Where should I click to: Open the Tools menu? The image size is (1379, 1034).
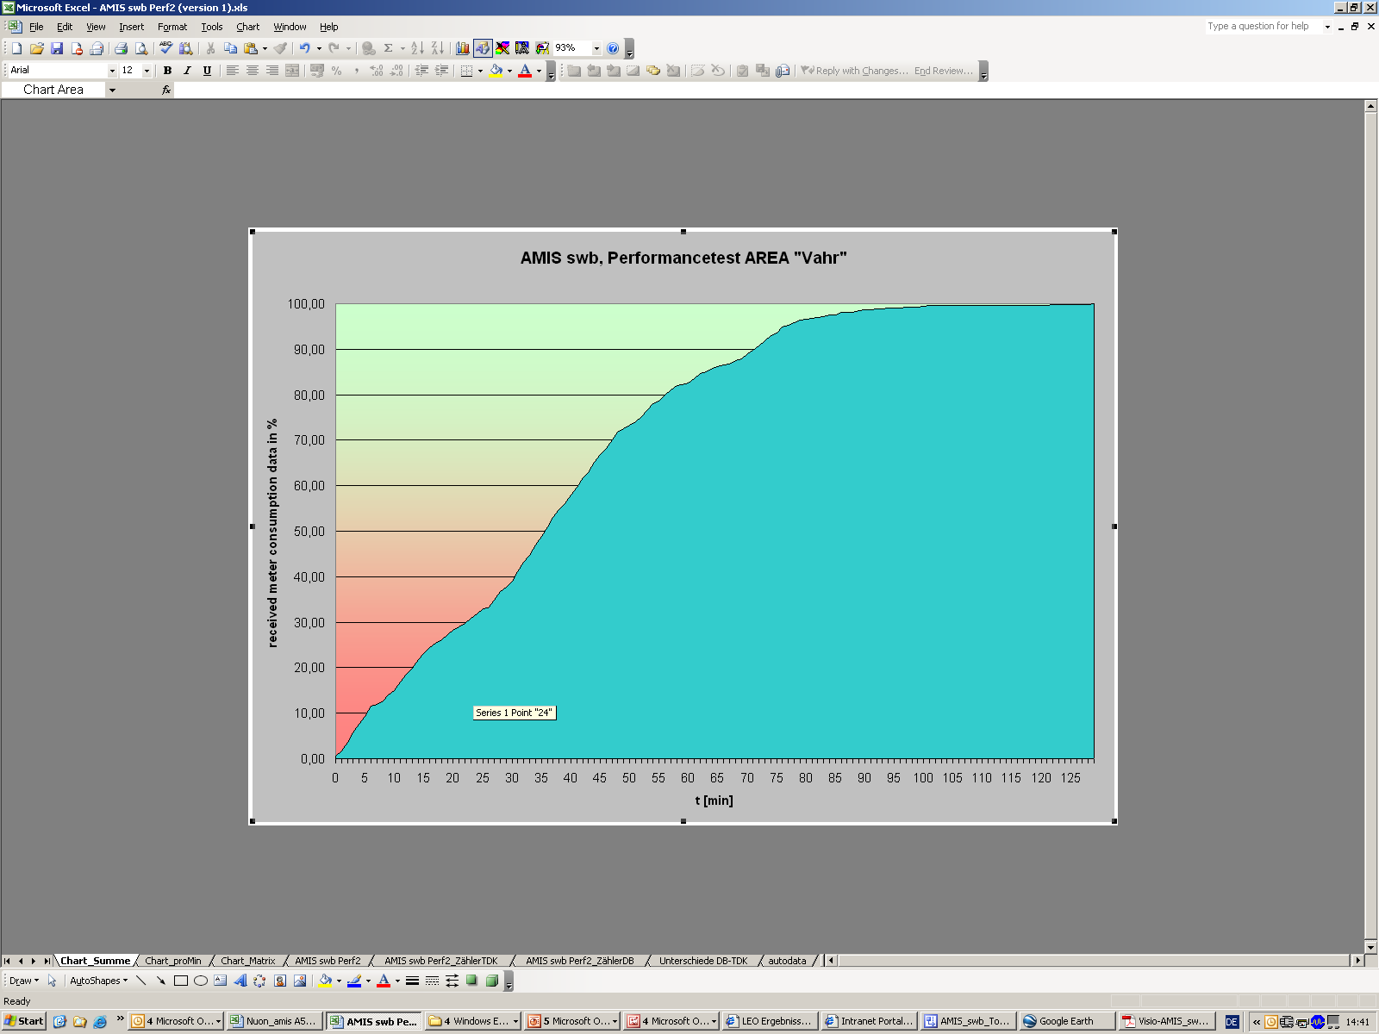(x=212, y=27)
